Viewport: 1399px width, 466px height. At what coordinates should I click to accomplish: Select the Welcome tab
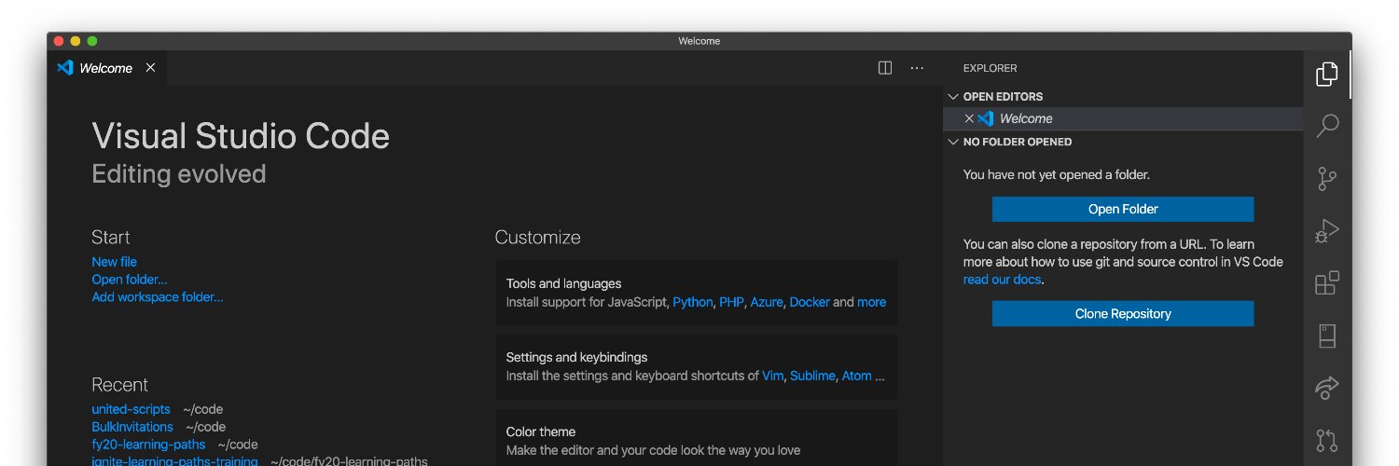point(107,68)
